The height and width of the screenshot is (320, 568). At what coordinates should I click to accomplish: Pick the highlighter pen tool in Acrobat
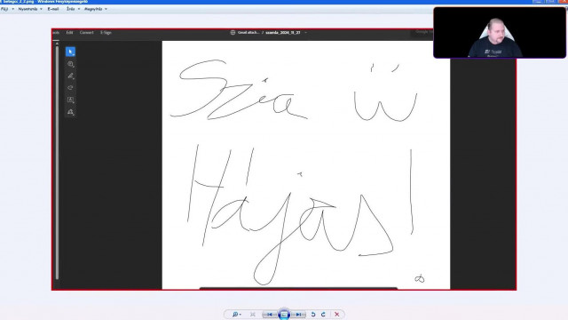point(71,76)
